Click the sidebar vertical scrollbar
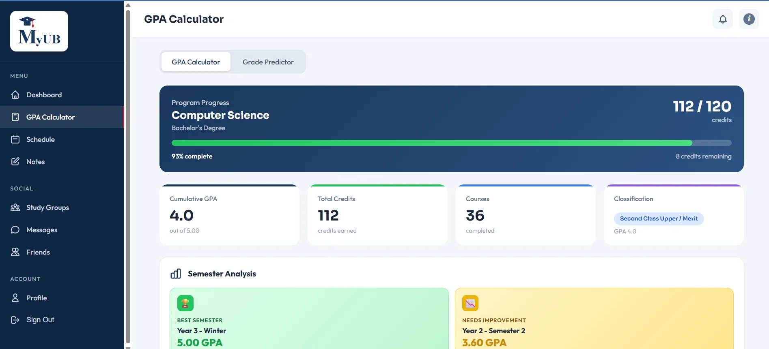Viewport: 769px width, 349px height. [128, 176]
